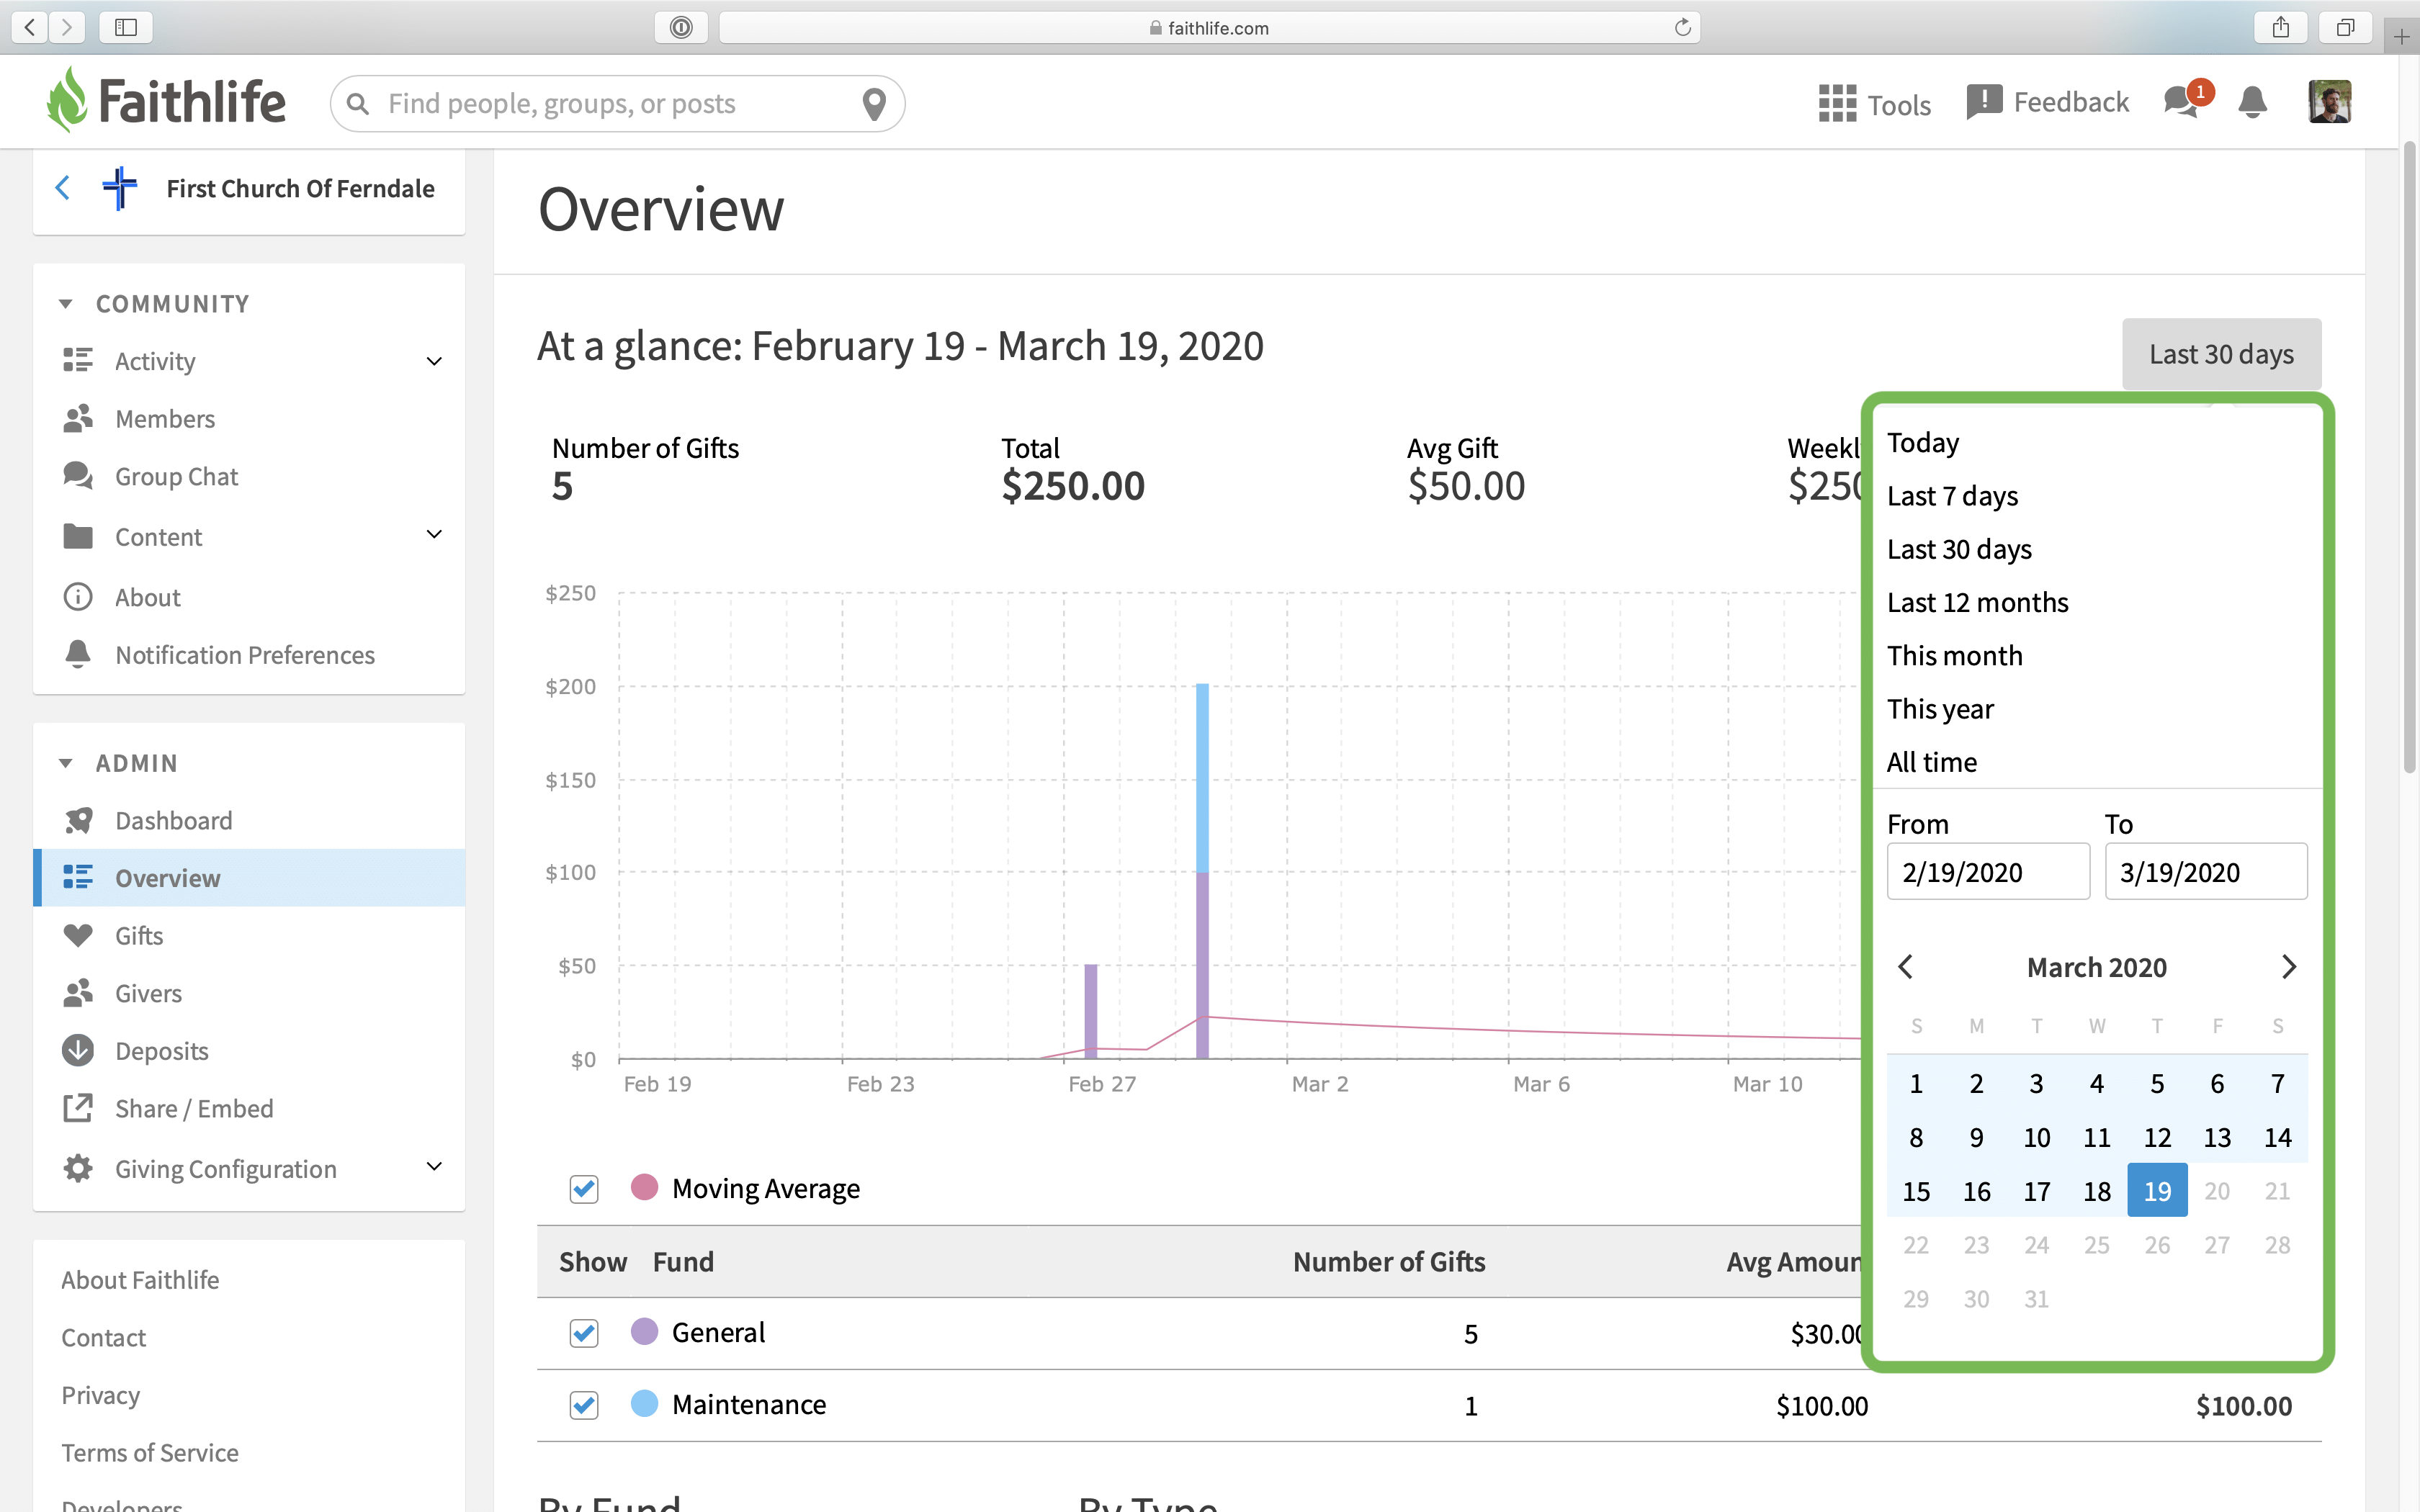The height and width of the screenshot is (1512, 2420).
Task: Uncheck the General fund checkbox
Action: (x=584, y=1333)
